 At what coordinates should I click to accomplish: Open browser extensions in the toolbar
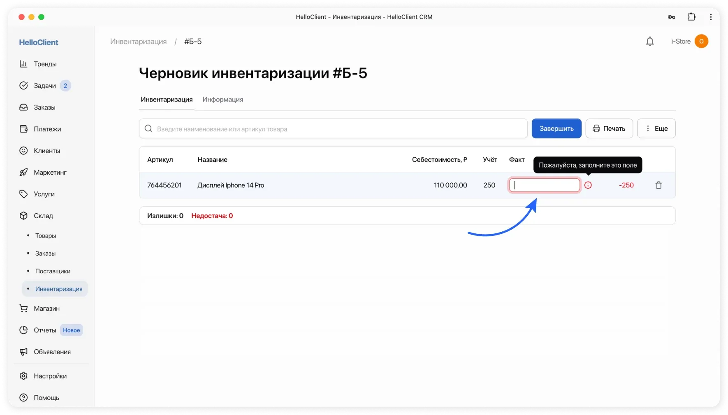point(691,17)
